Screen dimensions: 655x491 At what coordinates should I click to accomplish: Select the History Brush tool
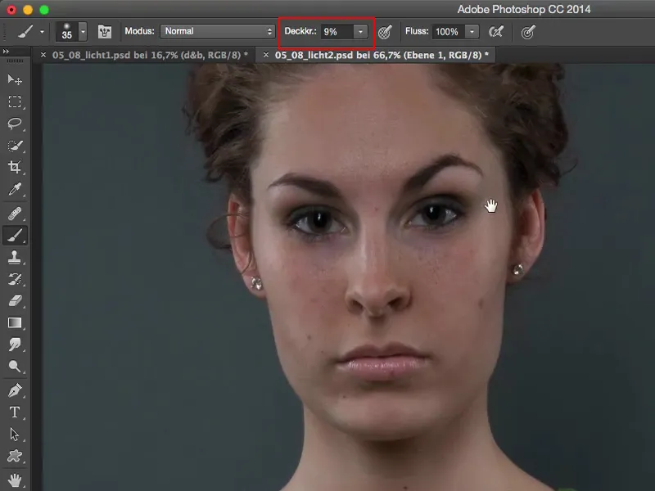(x=15, y=279)
